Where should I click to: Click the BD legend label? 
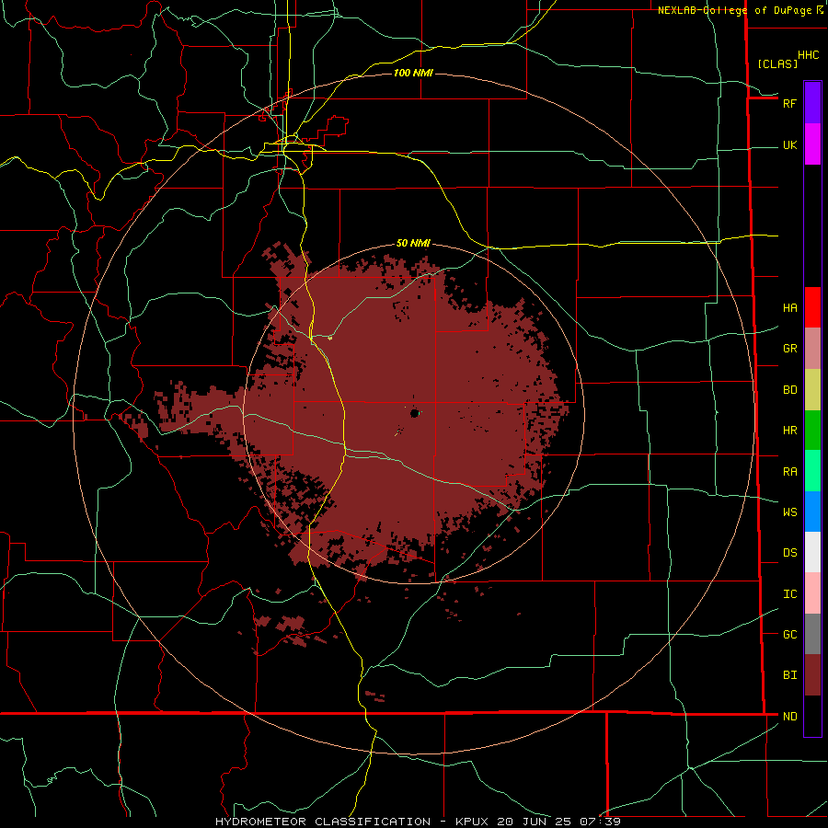789,390
